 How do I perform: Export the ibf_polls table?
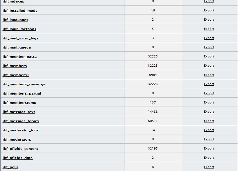point(209,167)
